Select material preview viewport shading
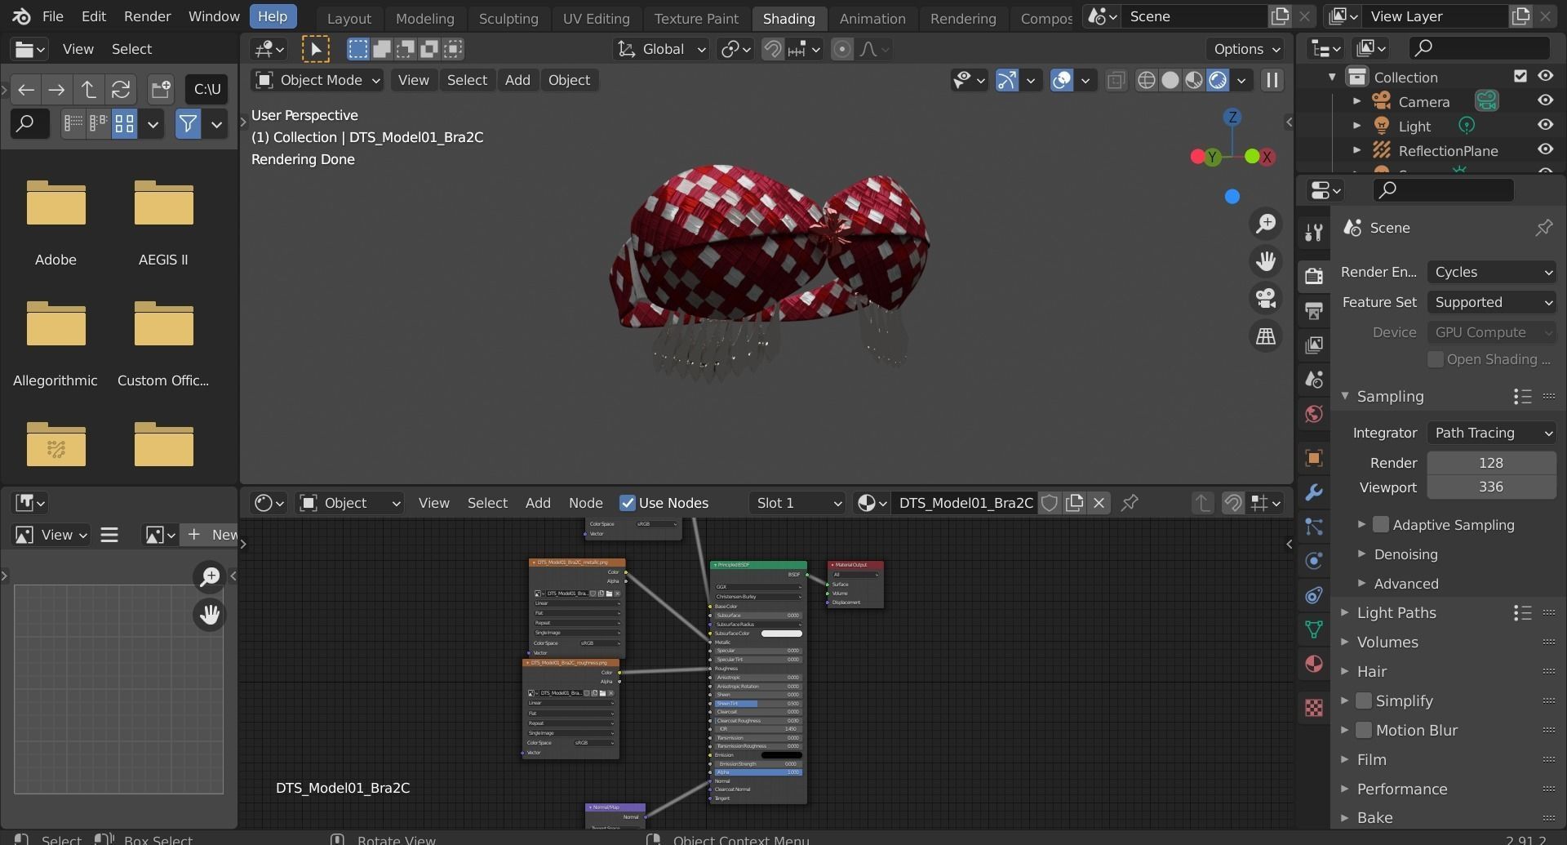This screenshot has width=1567, height=845. click(1193, 80)
